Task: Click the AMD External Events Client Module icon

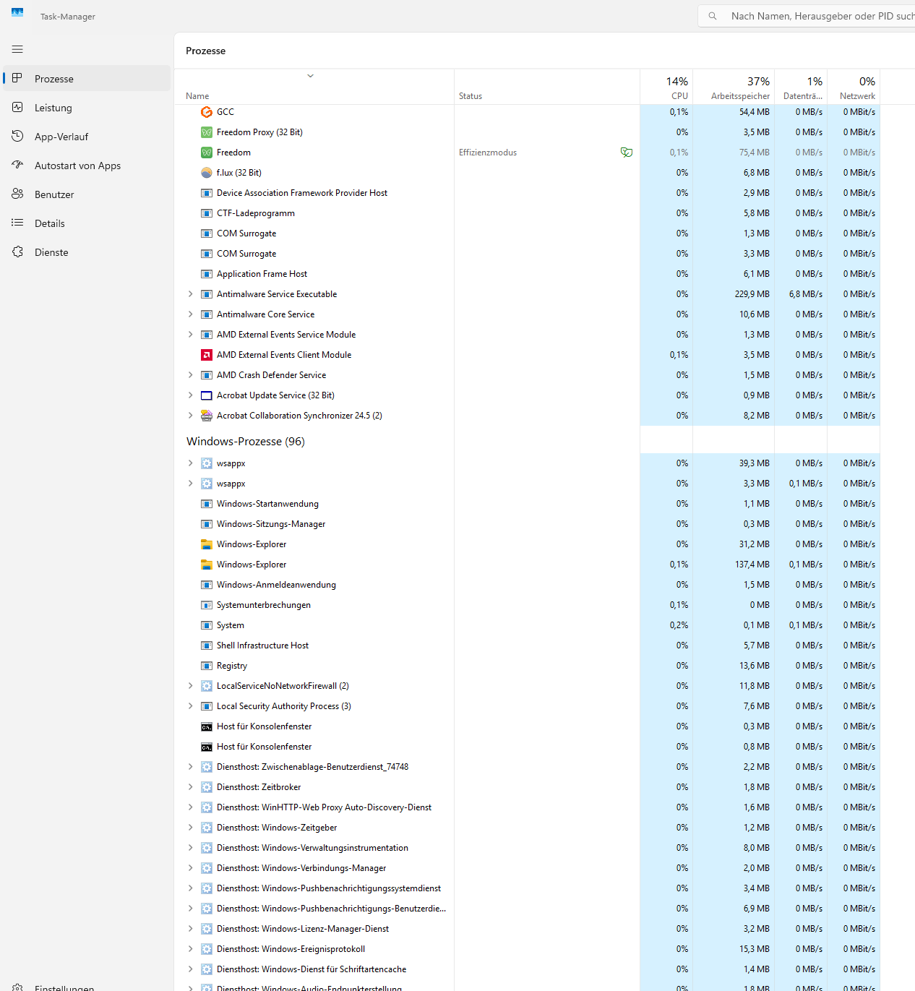Action: (207, 355)
